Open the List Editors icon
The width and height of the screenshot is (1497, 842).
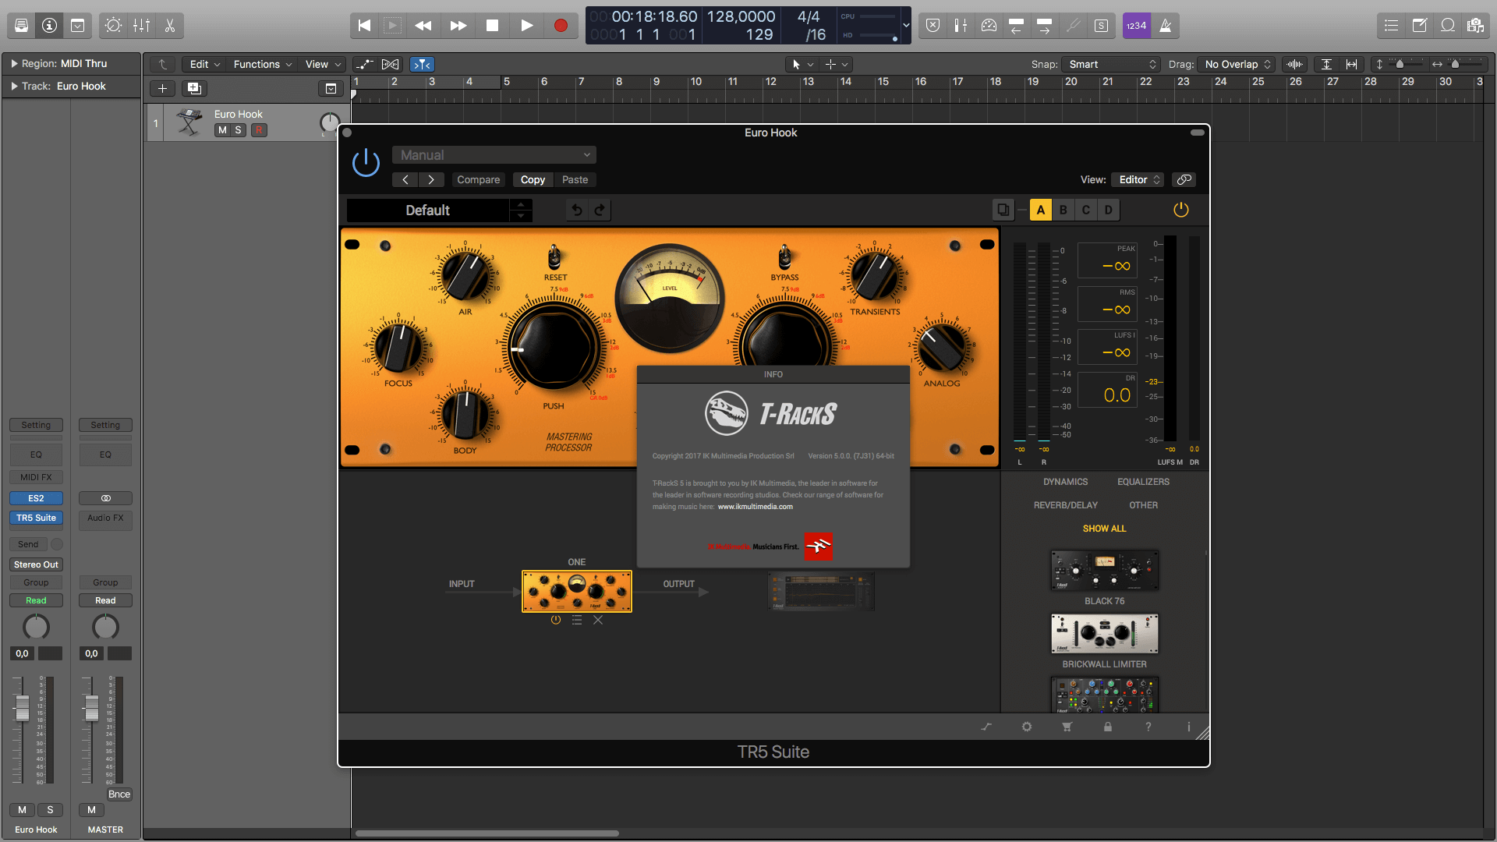[x=1391, y=26]
